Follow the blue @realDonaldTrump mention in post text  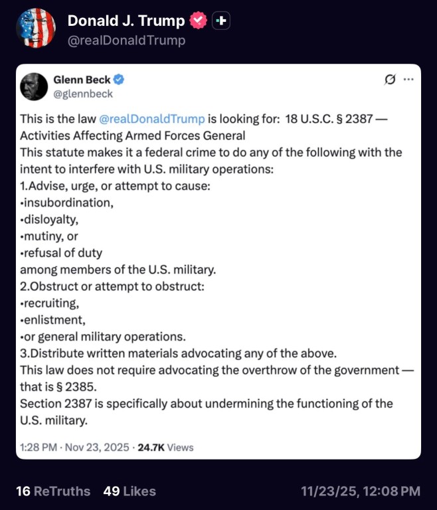coord(151,120)
